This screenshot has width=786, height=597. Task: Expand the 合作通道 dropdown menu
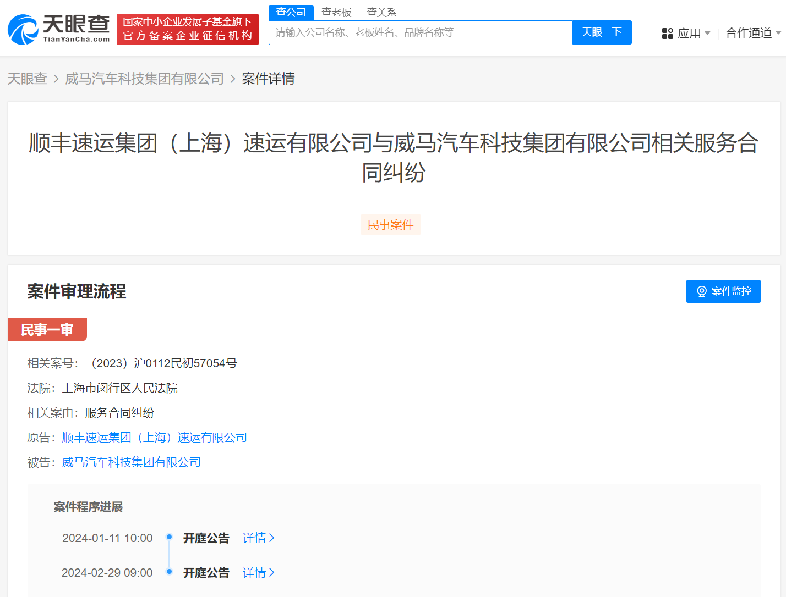click(754, 33)
